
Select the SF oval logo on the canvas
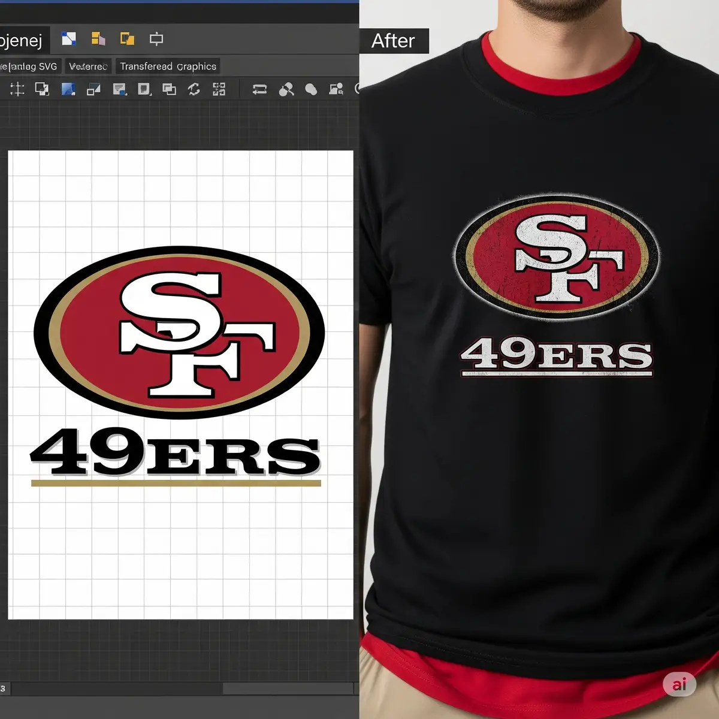point(179,333)
